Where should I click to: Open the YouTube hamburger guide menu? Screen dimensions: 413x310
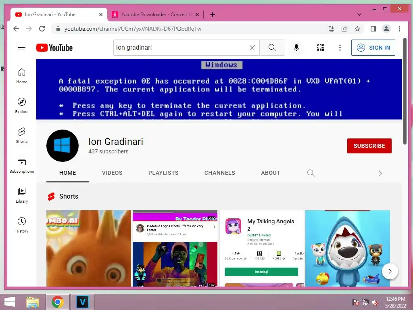click(x=22, y=48)
